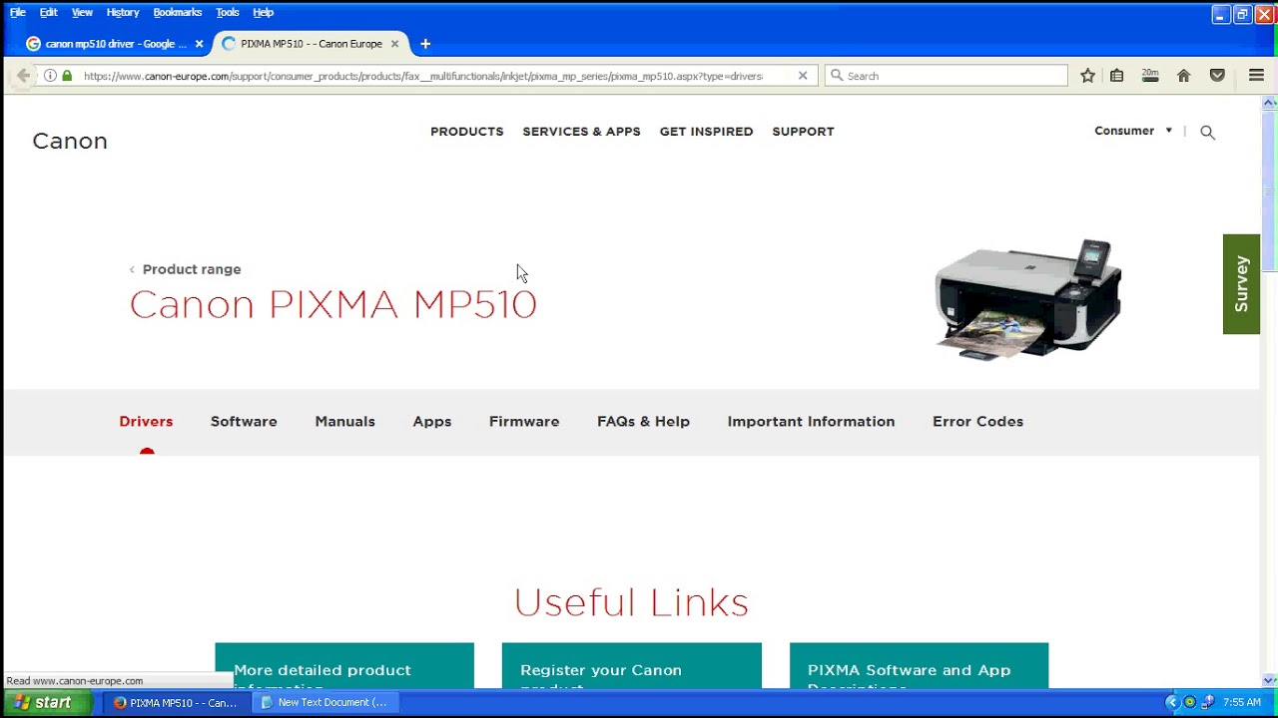Click the vertical scrollbar down arrow

point(1269,680)
